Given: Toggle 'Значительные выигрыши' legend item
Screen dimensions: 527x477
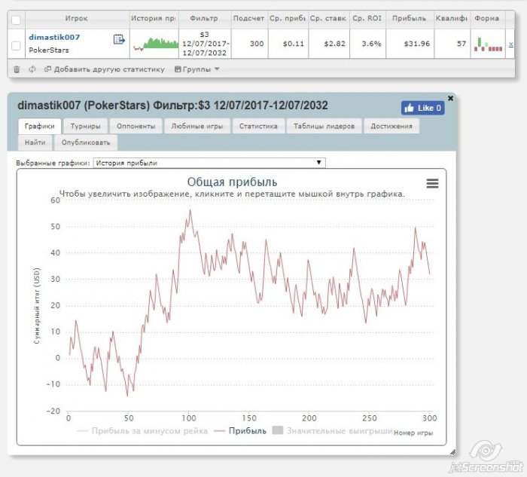Looking at the screenshot, I should [332, 430].
